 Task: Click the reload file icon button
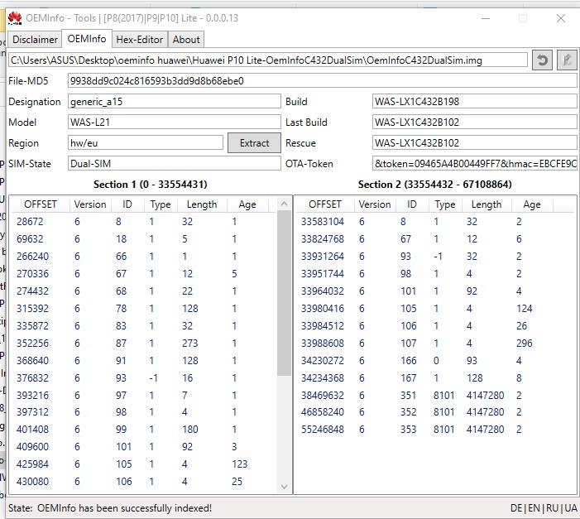pos(542,60)
